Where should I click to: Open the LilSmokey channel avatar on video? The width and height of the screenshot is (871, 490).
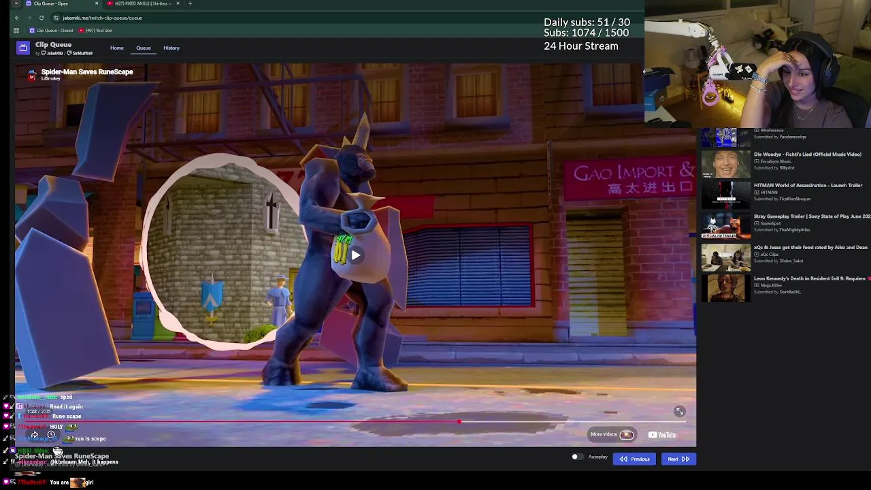(x=31, y=75)
